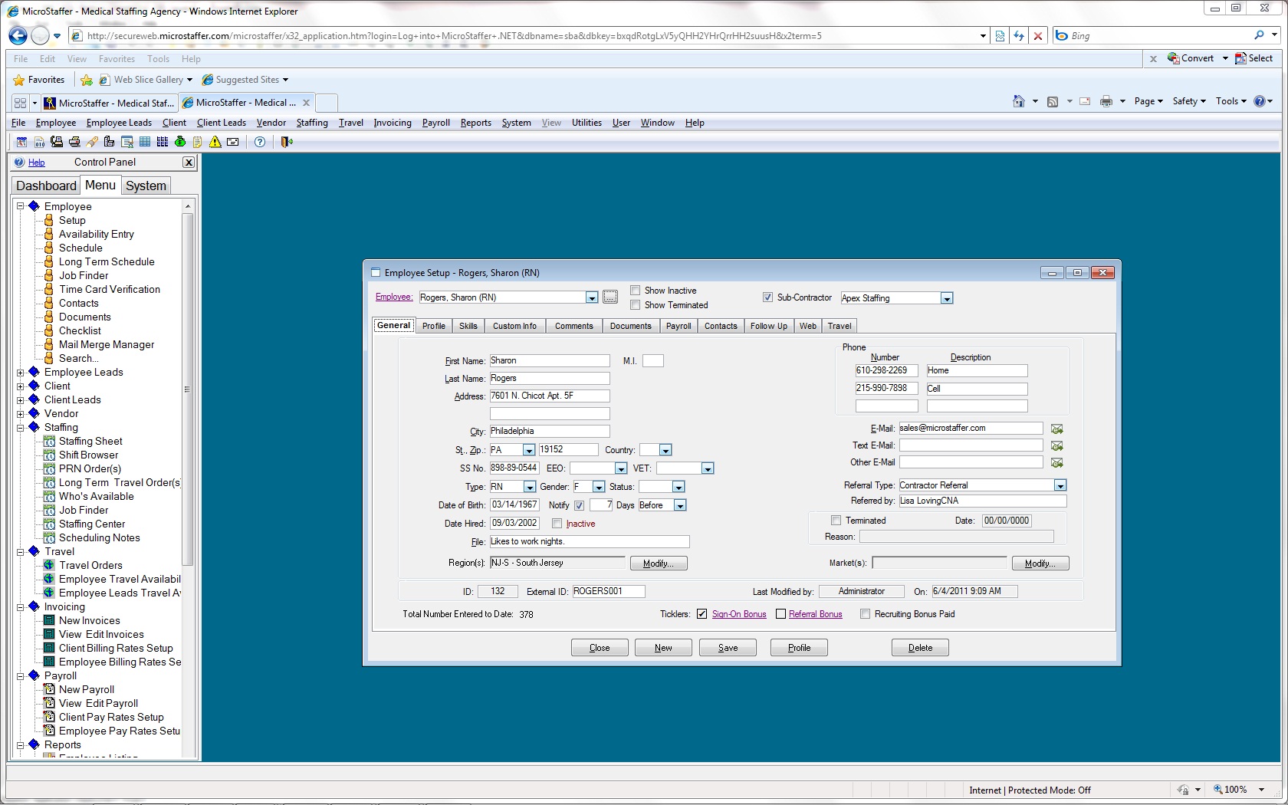This screenshot has height=805, width=1288.
Task: Click the phone and fax toolbar icon
Action: pyautogui.click(x=57, y=142)
